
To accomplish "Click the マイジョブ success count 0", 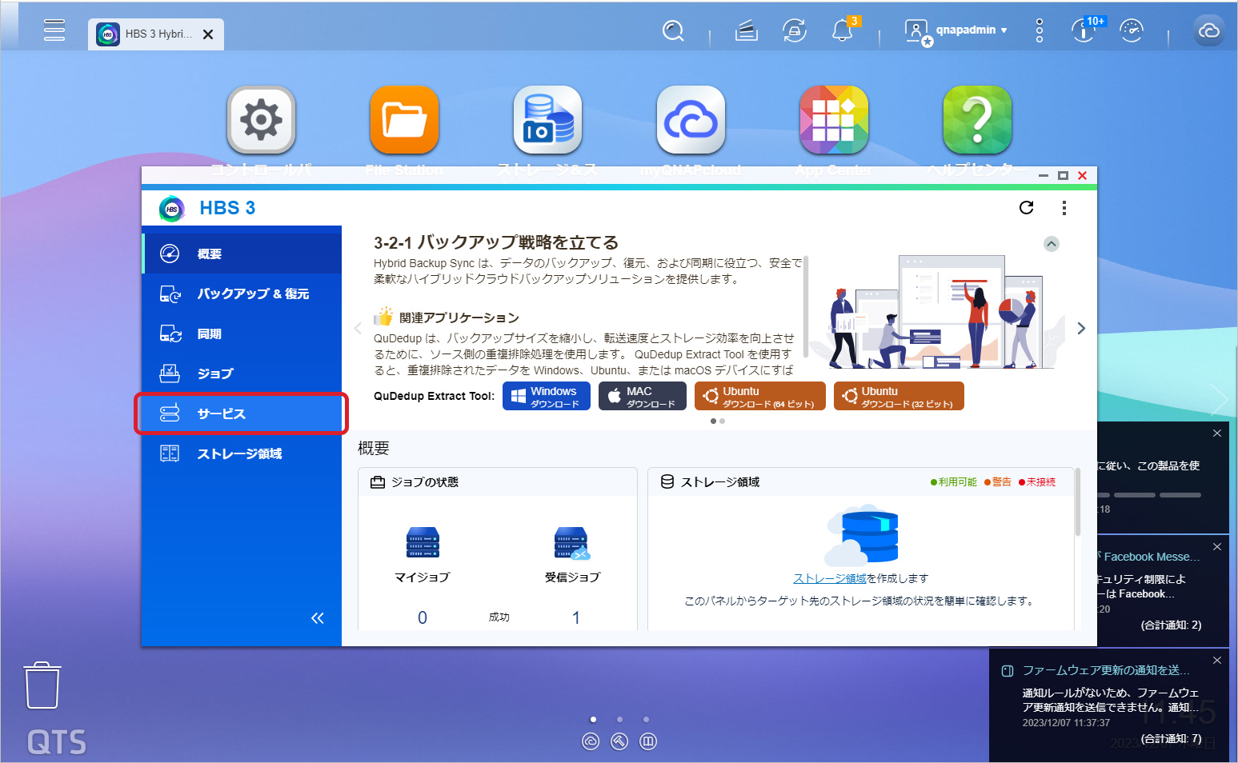I will coord(423,617).
